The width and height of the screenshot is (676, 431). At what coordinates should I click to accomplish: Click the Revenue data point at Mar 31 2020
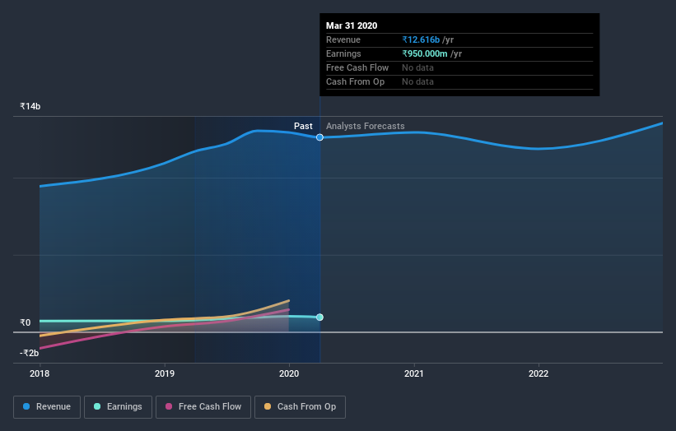click(x=319, y=137)
